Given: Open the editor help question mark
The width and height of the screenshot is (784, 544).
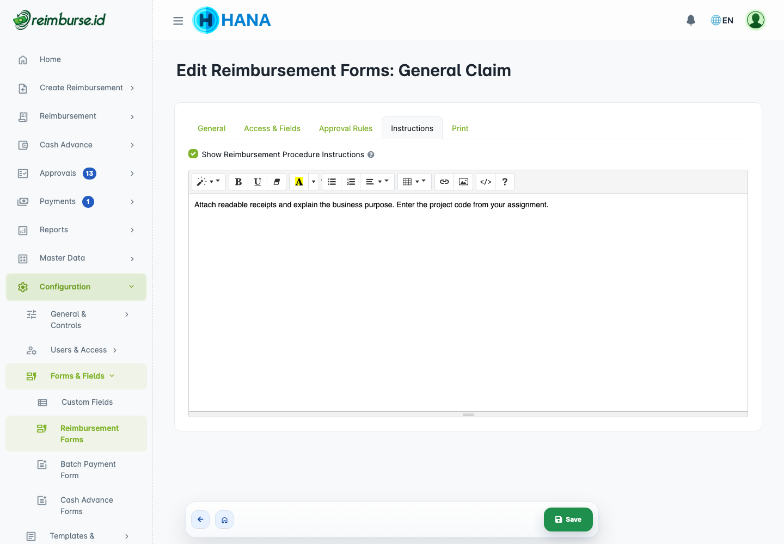Looking at the screenshot, I should point(505,182).
